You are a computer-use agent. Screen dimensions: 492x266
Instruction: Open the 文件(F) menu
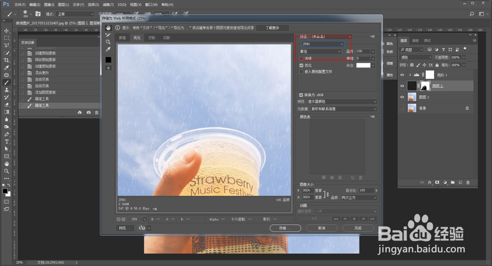[x=20, y=5]
